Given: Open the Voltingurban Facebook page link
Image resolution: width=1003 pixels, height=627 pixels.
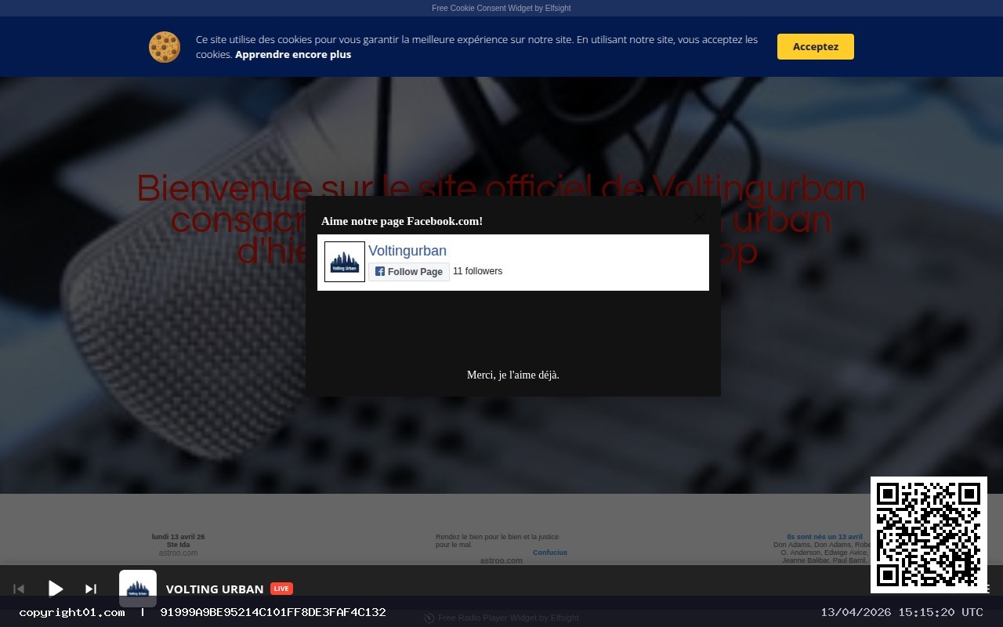Looking at the screenshot, I should point(407,251).
